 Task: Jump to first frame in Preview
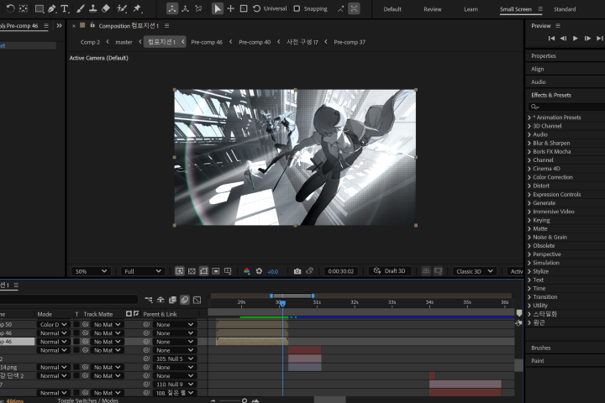[551, 38]
